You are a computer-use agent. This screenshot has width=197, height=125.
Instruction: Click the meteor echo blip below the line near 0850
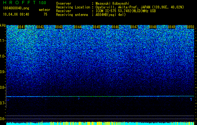(x=191, y=99)
